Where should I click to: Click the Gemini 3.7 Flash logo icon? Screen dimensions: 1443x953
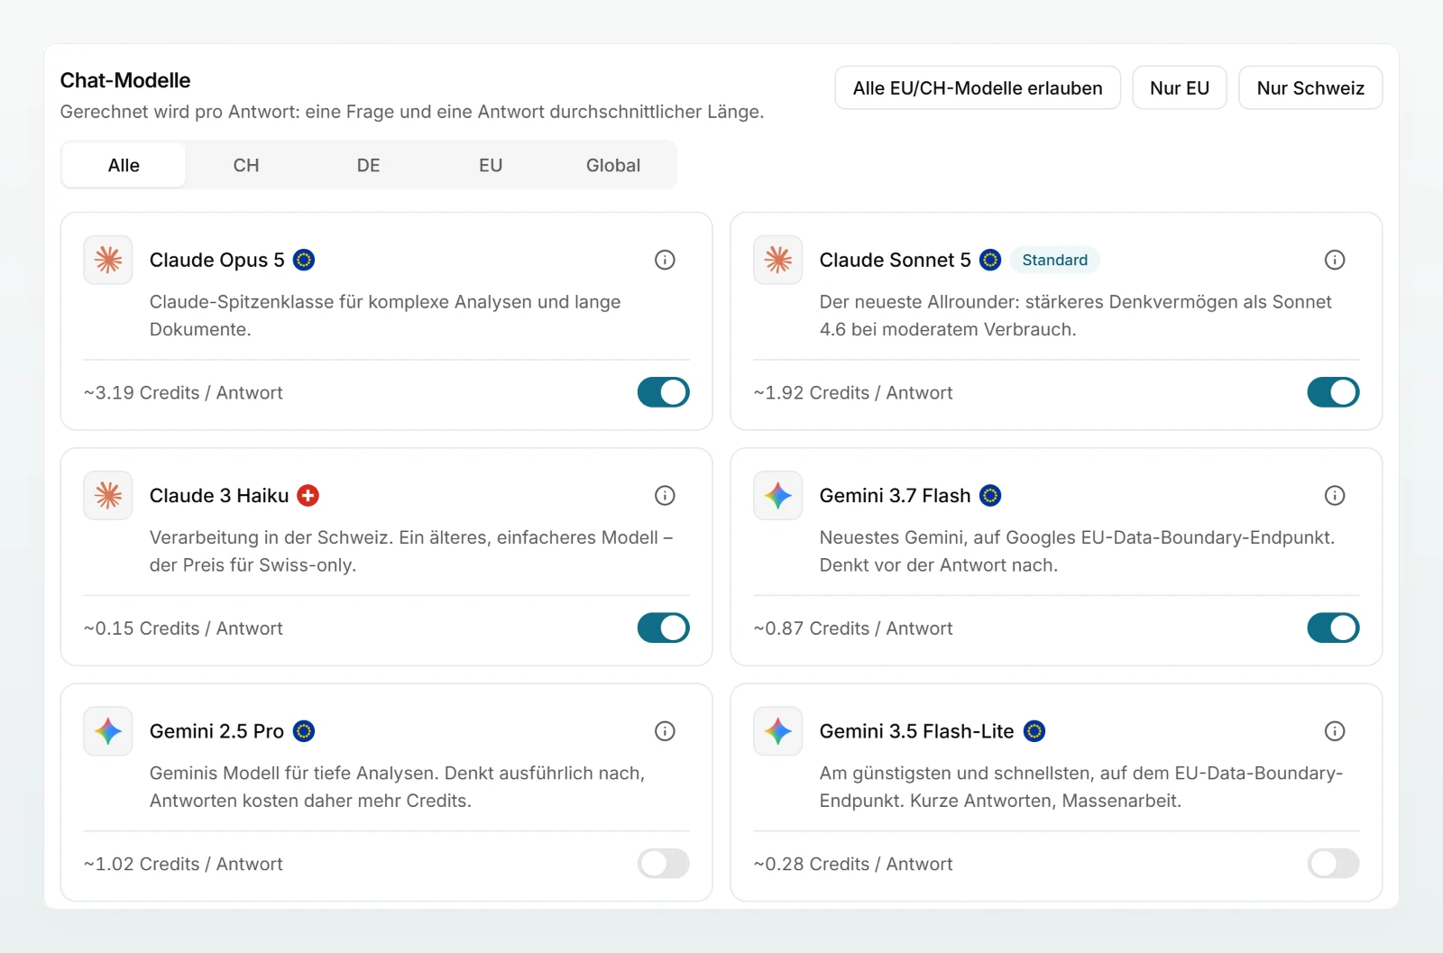pyautogui.click(x=778, y=495)
